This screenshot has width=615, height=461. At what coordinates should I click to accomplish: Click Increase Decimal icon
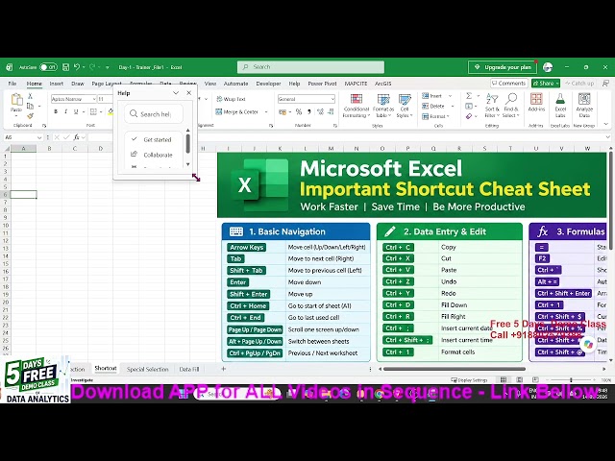(x=320, y=112)
